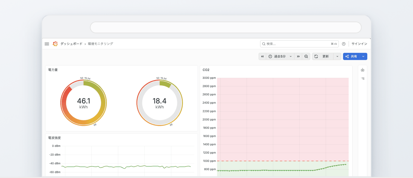The image size is (413, 178).
Task: Click the browser address bar
Action: pos(226,27)
